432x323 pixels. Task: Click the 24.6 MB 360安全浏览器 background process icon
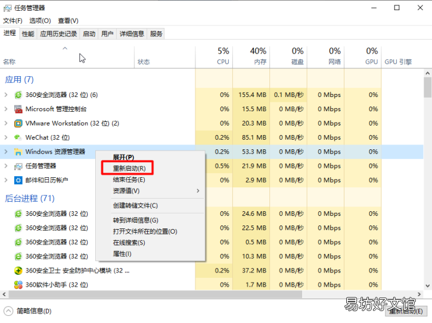pyautogui.click(x=18, y=214)
